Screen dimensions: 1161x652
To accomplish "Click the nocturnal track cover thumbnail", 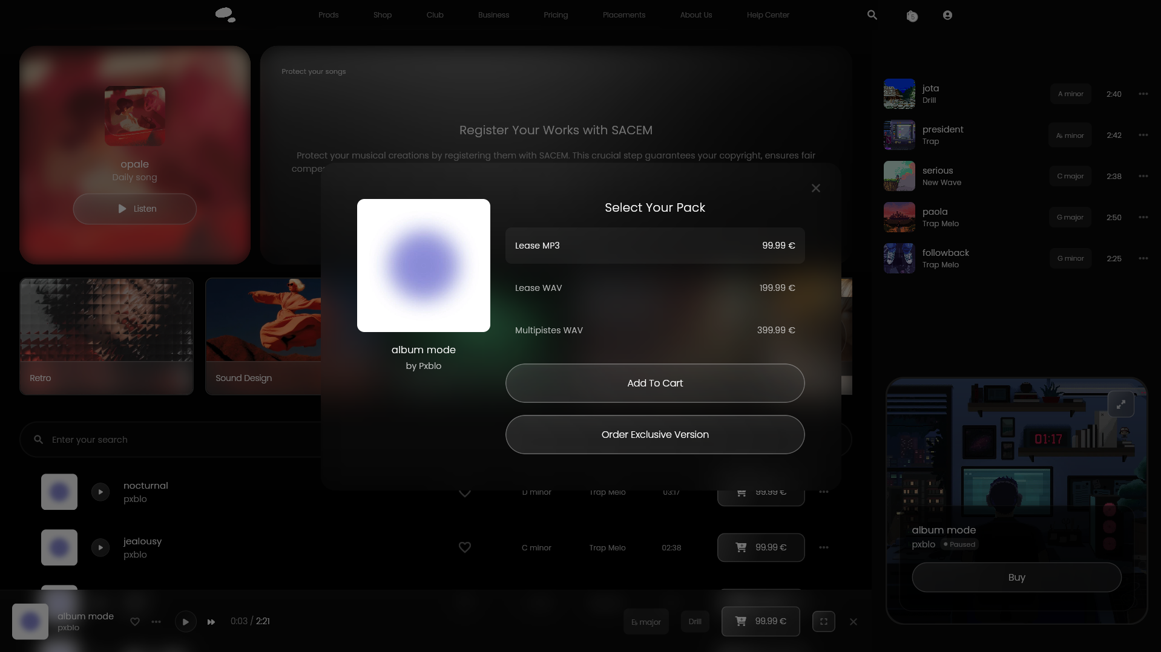I will click(59, 492).
